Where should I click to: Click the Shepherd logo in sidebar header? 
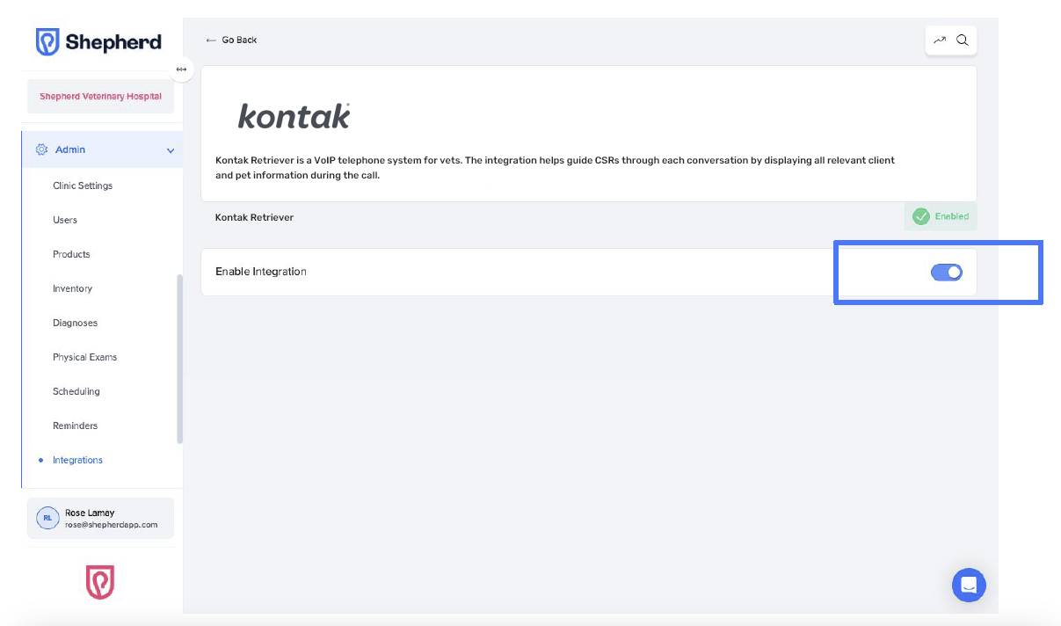[98, 41]
